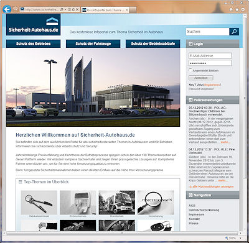Click the list icon beside 'Top-Themen im Überblick'
Screen dimensions: 249x243
(20, 182)
